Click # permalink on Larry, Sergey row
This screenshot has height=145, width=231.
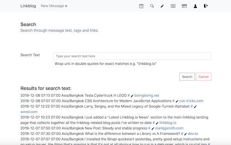[x=192, y=106]
